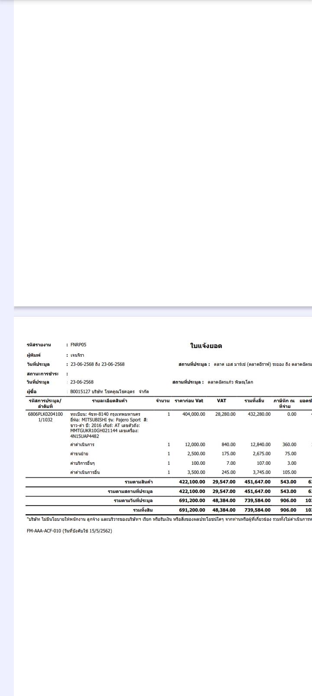This screenshot has width=312, height=696.
Task: Click the ค่าดำเนินการ row label
Action: pos(82,445)
